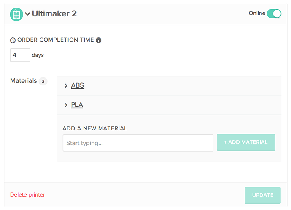Toggle the Online switch off

pos(274,13)
